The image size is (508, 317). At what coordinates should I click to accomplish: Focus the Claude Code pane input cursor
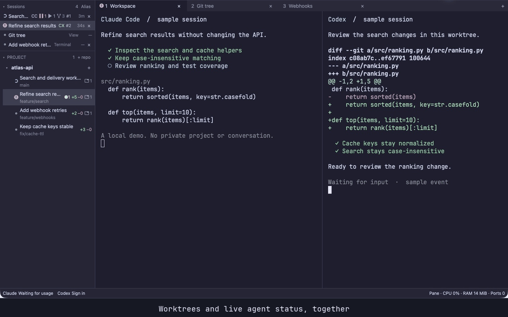102,144
